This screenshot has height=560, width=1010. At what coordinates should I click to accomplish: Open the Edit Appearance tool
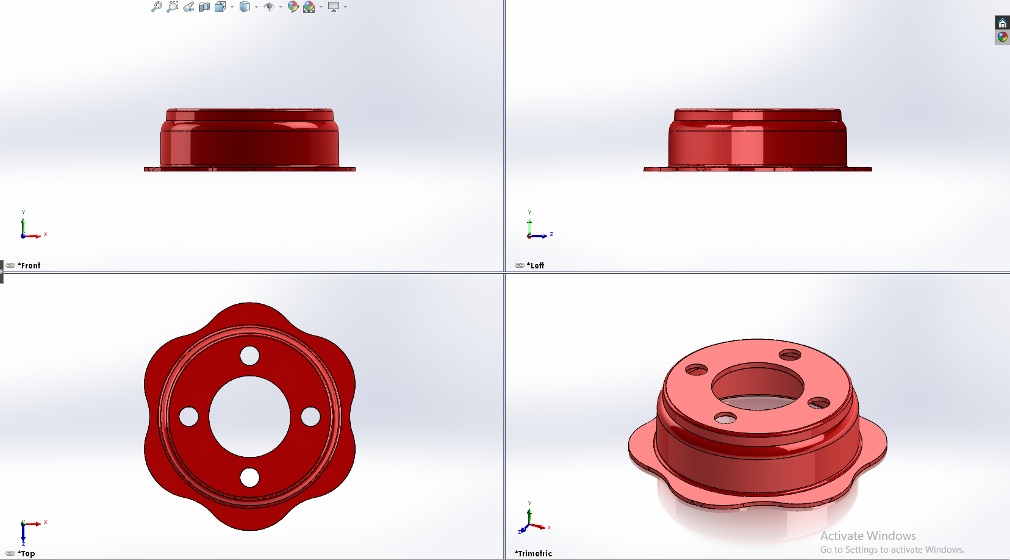tap(293, 7)
